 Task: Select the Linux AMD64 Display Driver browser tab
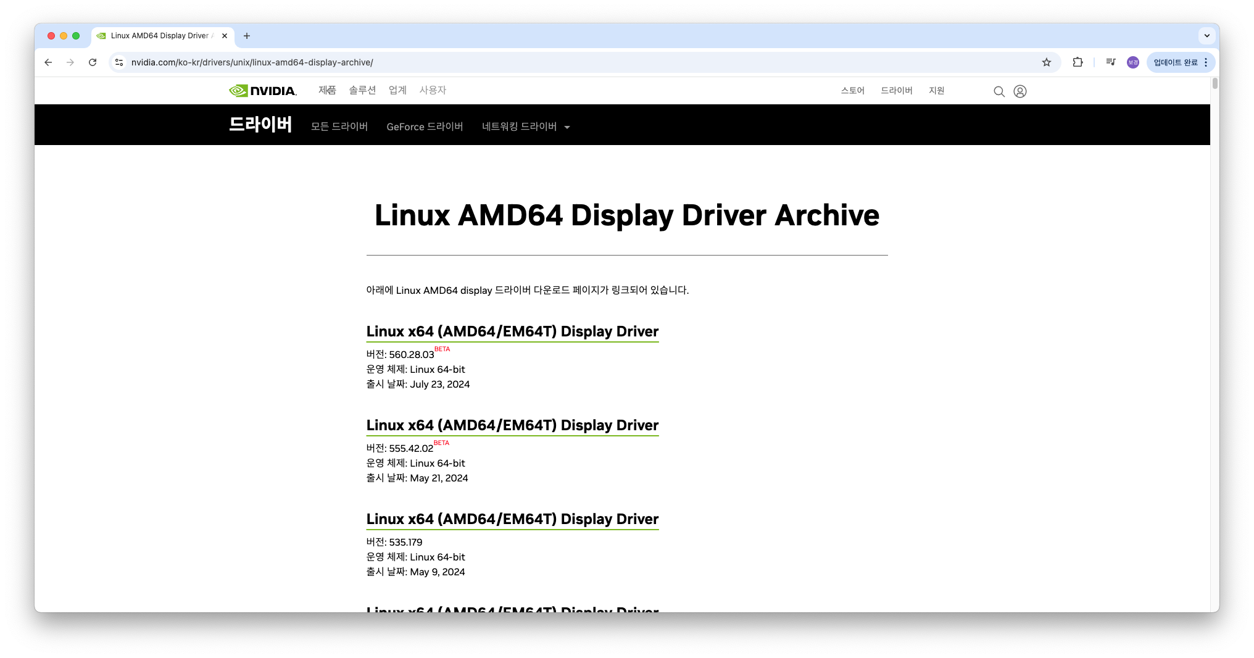[163, 36]
